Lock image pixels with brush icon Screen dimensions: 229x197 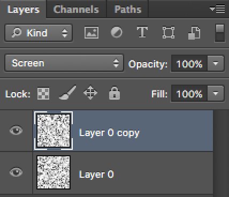(x=67, y=93)
